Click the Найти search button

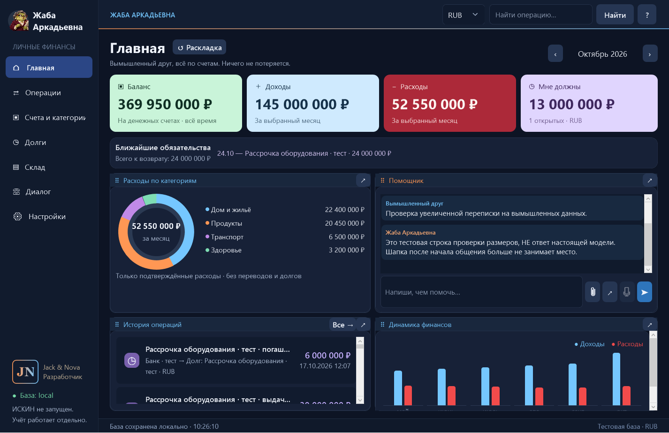[615, 15]
